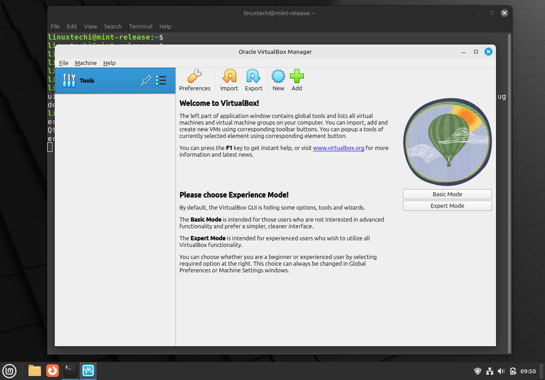Open terminal window Search menu

113,26
